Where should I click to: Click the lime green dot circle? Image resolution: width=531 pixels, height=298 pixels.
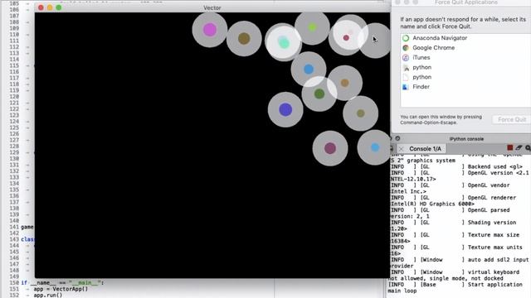[x=312, y=27]
